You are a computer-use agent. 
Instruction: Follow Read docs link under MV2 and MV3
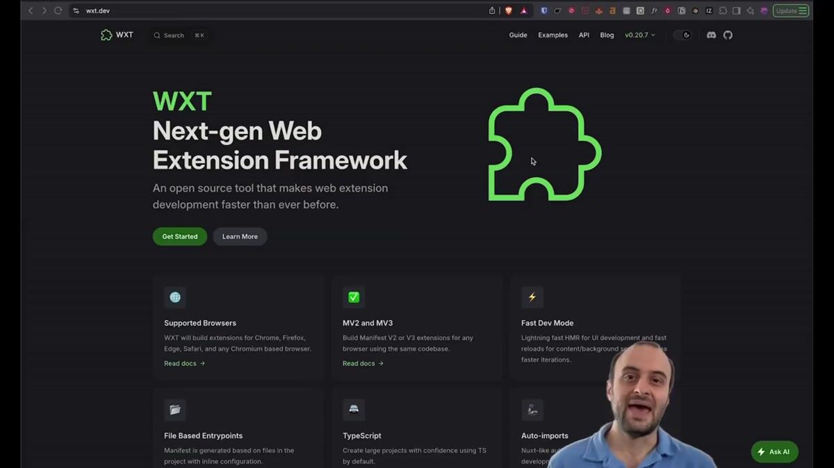[363, 363]
